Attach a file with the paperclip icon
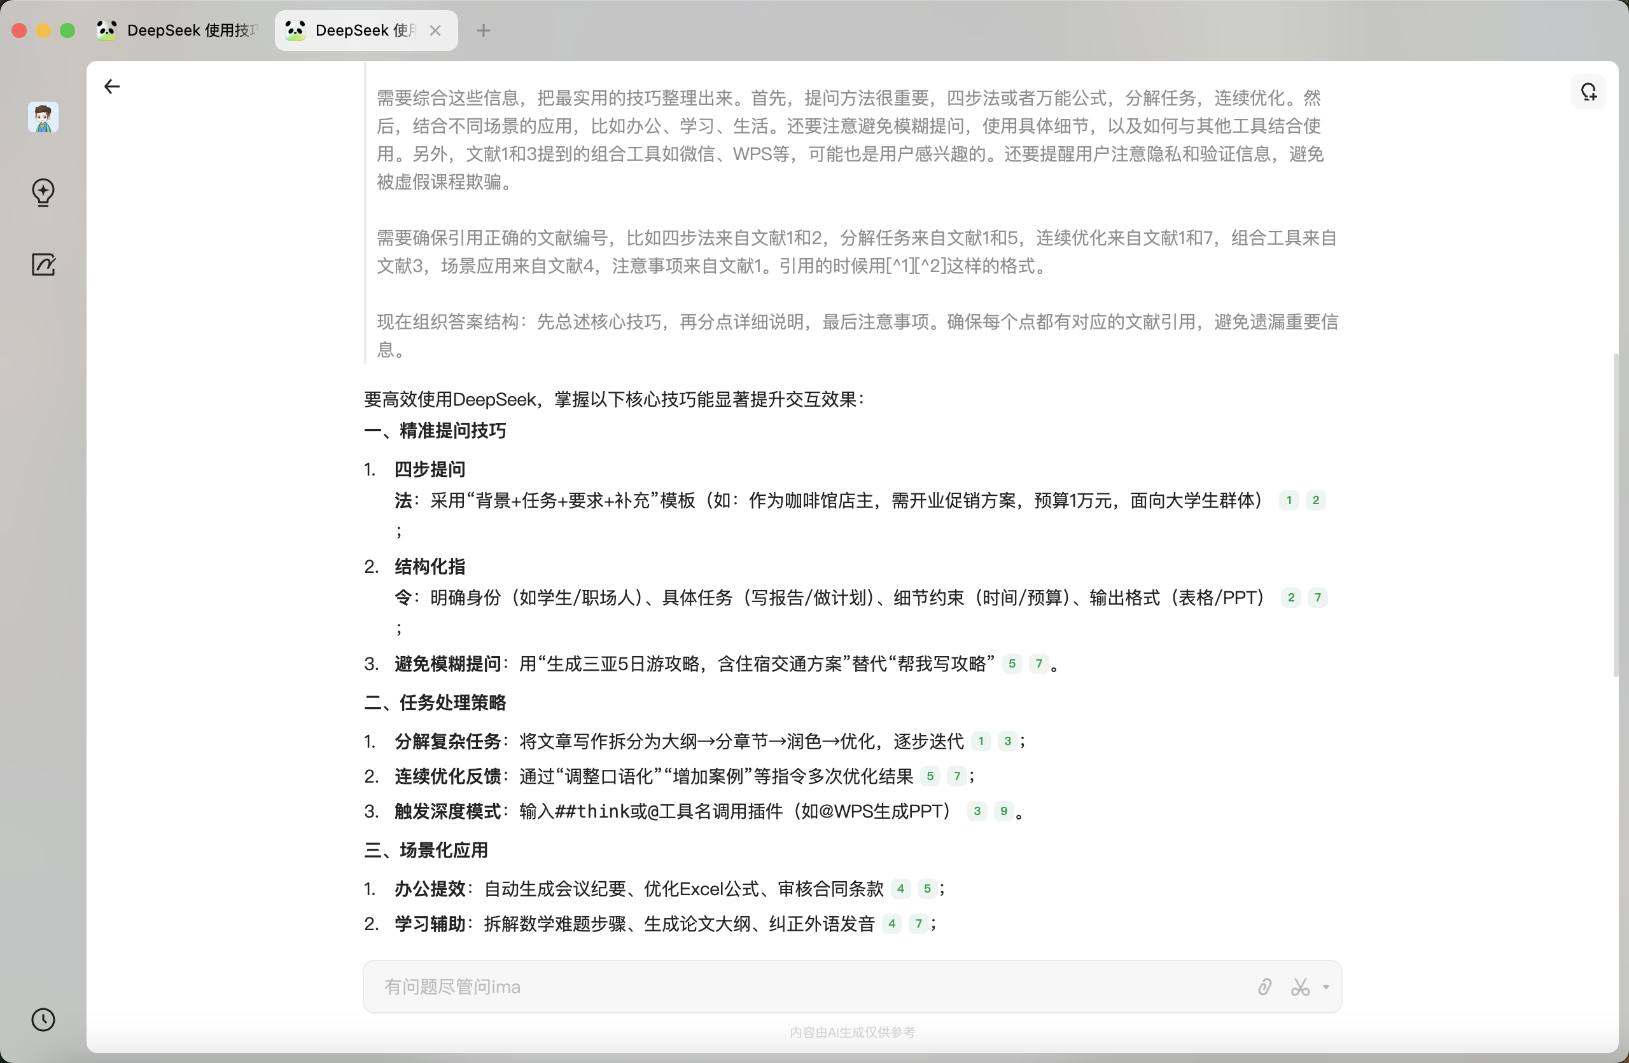The height and width of the screenshot is (1063, 1629). 1264,986
